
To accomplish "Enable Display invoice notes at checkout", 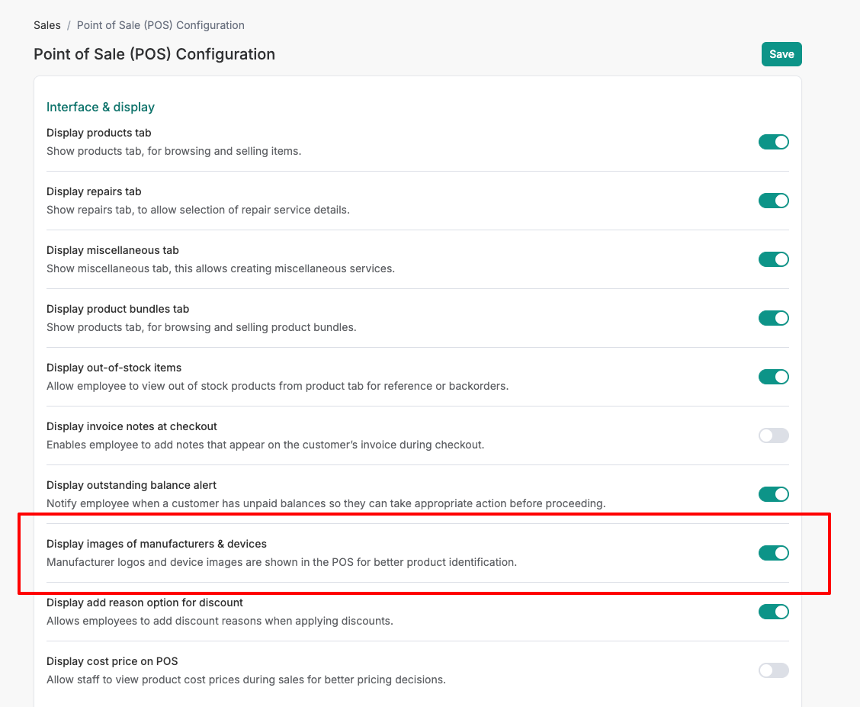I will 773,435.
